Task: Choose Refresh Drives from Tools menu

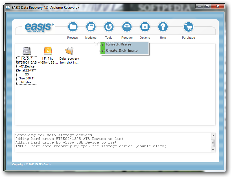Action: point(124,44)
